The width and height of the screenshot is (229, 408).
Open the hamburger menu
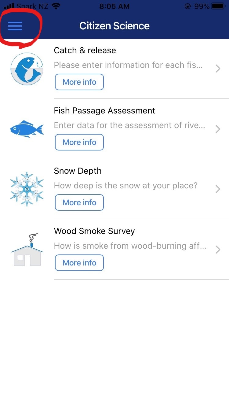pos(15,26)
